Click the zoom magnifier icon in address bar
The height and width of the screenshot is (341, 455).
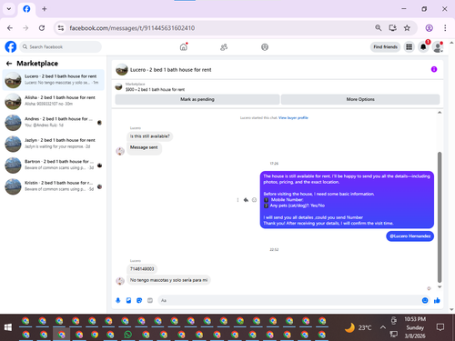point(378,28)
